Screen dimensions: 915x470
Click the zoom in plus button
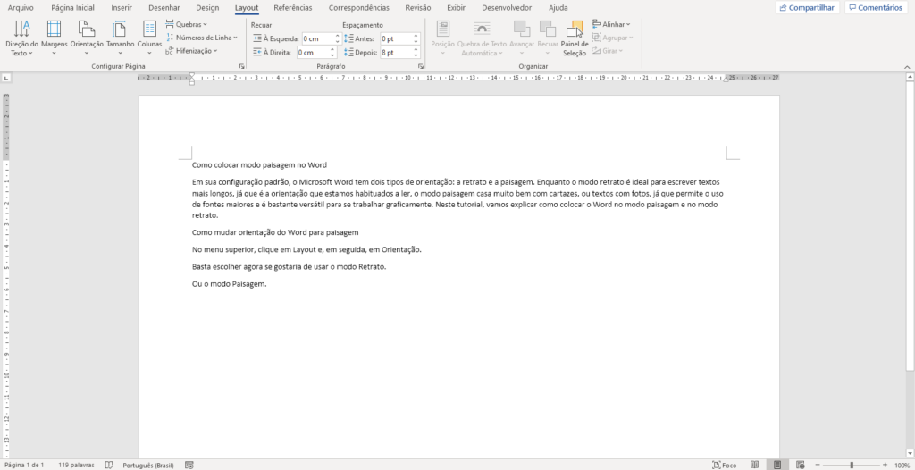click(x=885, y=465)
